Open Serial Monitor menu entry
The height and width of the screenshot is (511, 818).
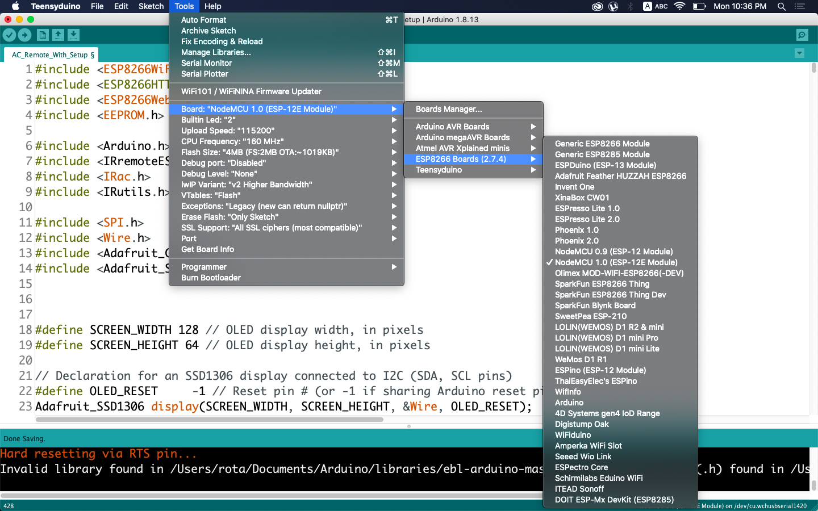pyautogui.click(x=286, y=63)
